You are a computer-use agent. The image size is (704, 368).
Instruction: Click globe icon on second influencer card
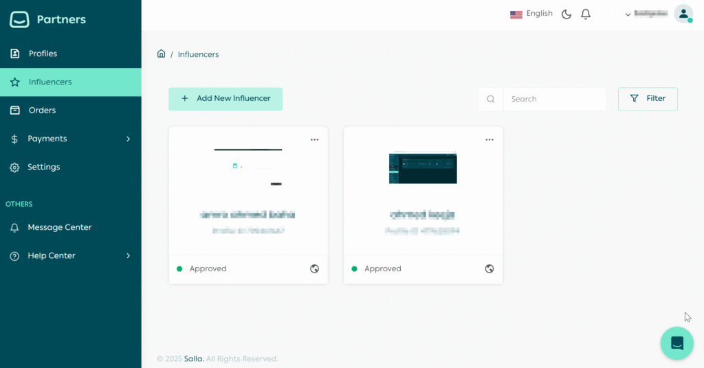click(489, 268)
